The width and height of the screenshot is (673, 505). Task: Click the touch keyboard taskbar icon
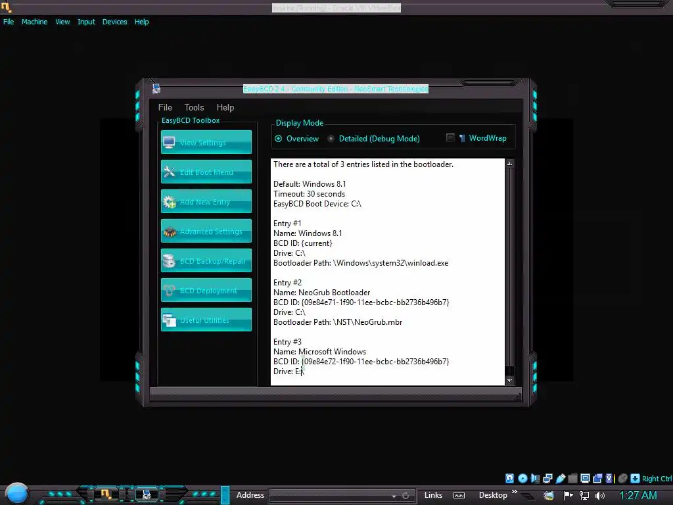coord(459,495)
